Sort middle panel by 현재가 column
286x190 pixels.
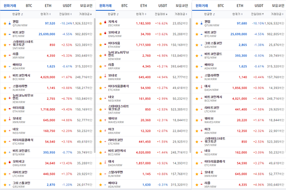point(141,14)
